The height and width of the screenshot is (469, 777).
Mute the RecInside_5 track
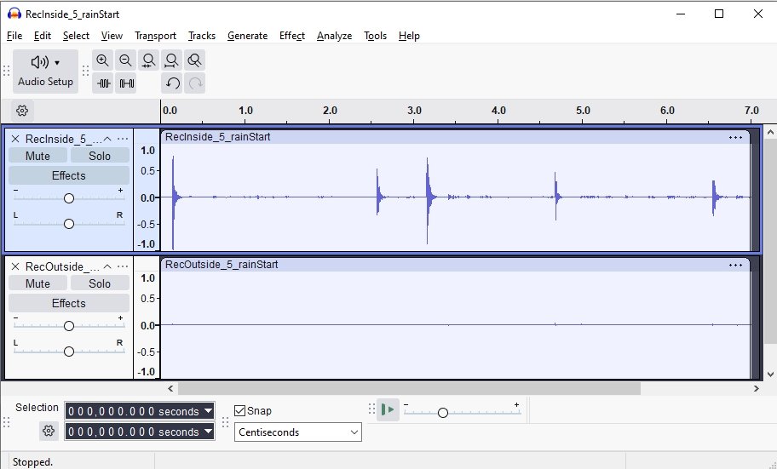pos(37,156)
